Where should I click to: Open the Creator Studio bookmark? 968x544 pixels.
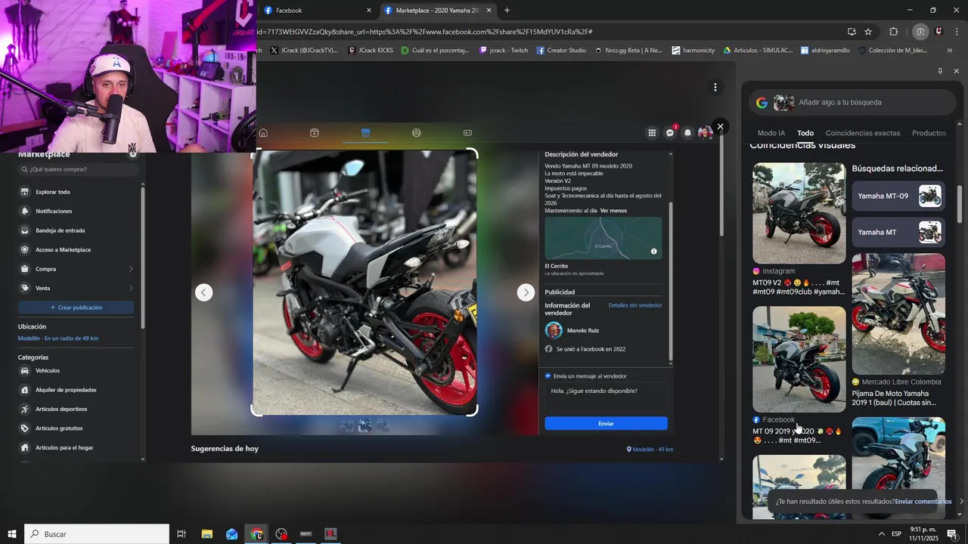561,51
